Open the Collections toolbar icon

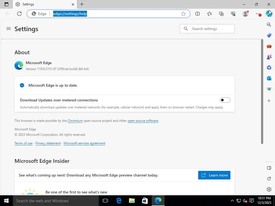221,14
